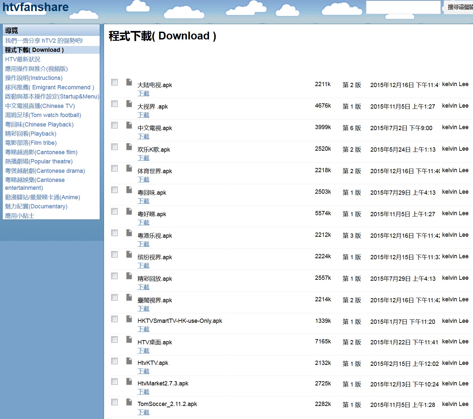Click file icon for HtvKTV.apk
Image resolution: width=473 pixels, height=419 pixels.
129,361
